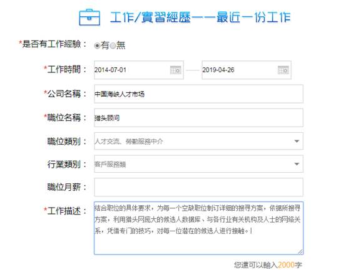This screenshot has width=346, height=280.
Task: Open the 人才交流、勞動服務中介 combo box
Action: (x=198, y=141)
